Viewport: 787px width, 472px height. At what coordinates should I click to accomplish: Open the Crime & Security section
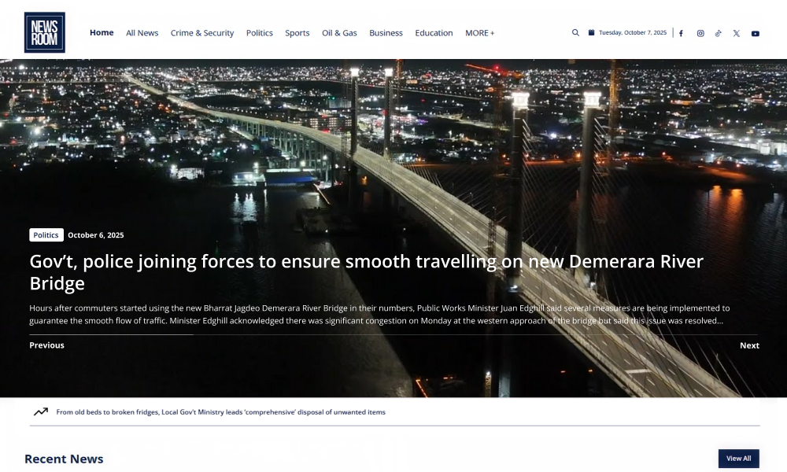click(202, 33)
